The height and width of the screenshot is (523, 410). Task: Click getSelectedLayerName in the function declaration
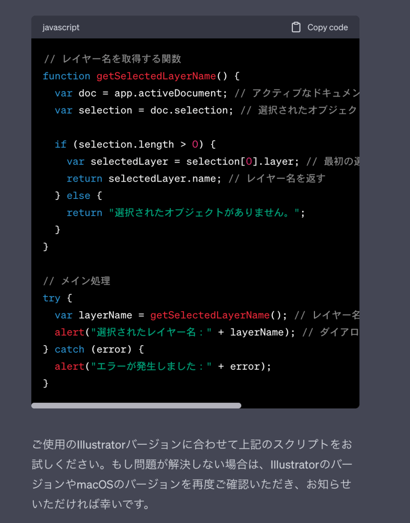(x=156, y=76)
